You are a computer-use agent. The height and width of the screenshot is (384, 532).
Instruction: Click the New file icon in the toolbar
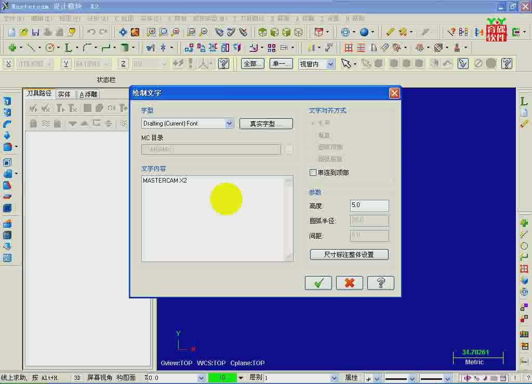click(x=11, y=32)
